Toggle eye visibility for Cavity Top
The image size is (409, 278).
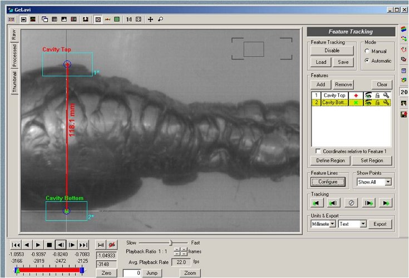(x=368, y=96)
